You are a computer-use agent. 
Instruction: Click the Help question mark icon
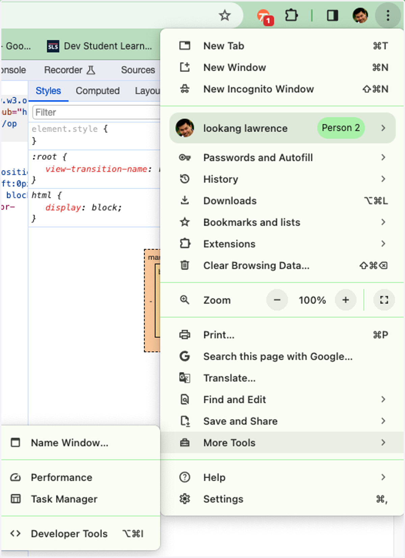[x=185, y=477]
